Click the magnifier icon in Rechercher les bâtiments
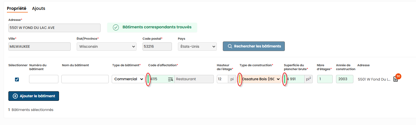Screen dimensions: 416x125 click(230, 46)
